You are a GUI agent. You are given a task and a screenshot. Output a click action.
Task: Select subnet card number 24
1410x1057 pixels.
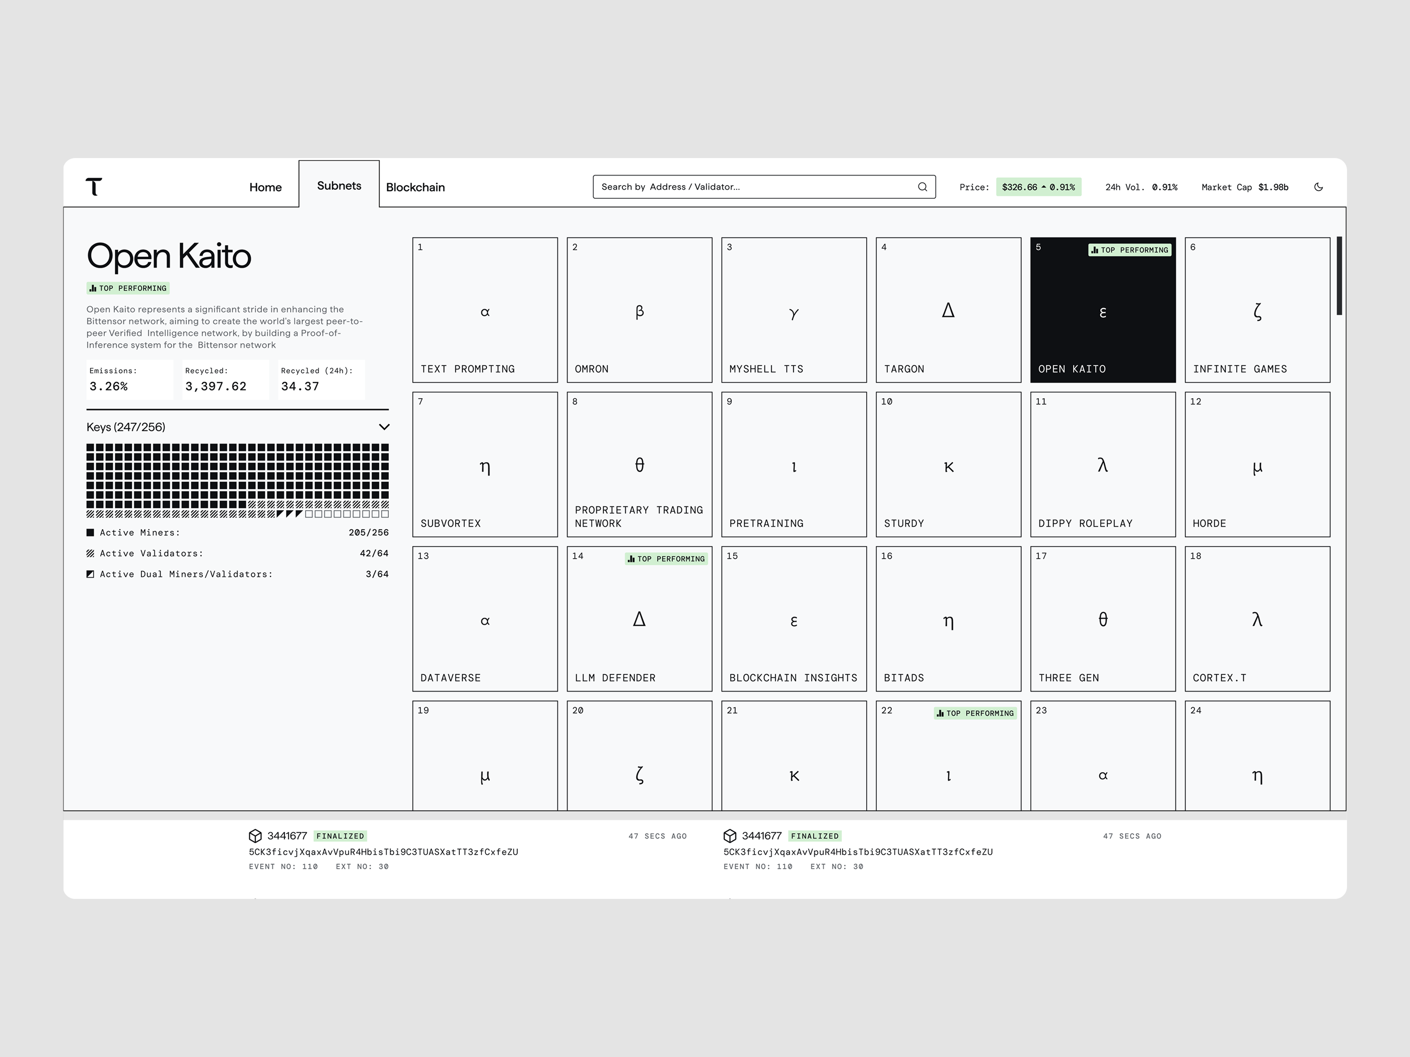(x=1257, y=756)
